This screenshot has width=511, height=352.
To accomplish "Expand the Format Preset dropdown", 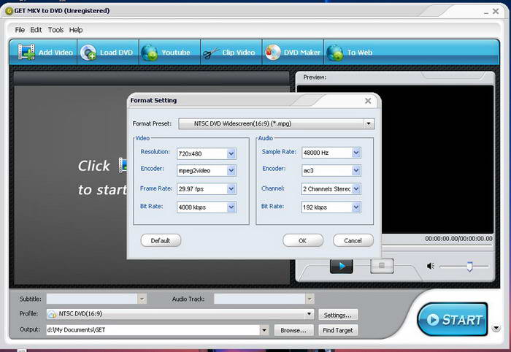I will tap(369, 124).
